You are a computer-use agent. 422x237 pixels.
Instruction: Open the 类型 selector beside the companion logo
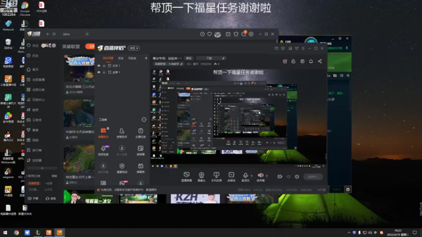pos(134,48)
